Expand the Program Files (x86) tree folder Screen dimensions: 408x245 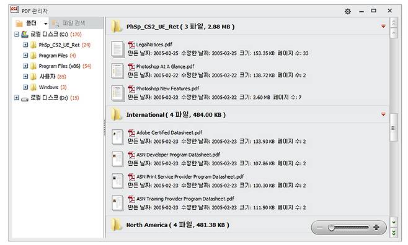coord(25,66)
